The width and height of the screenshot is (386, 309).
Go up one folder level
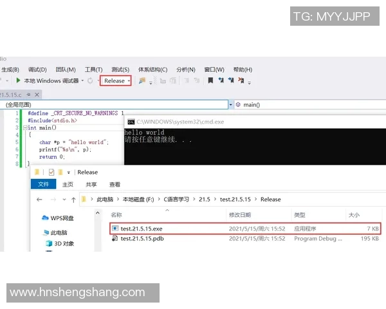pyautogui.click(x=73, y=200)
